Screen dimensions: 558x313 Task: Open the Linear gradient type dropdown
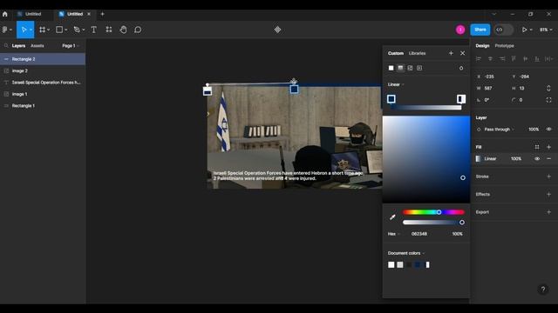coord(396,84)
